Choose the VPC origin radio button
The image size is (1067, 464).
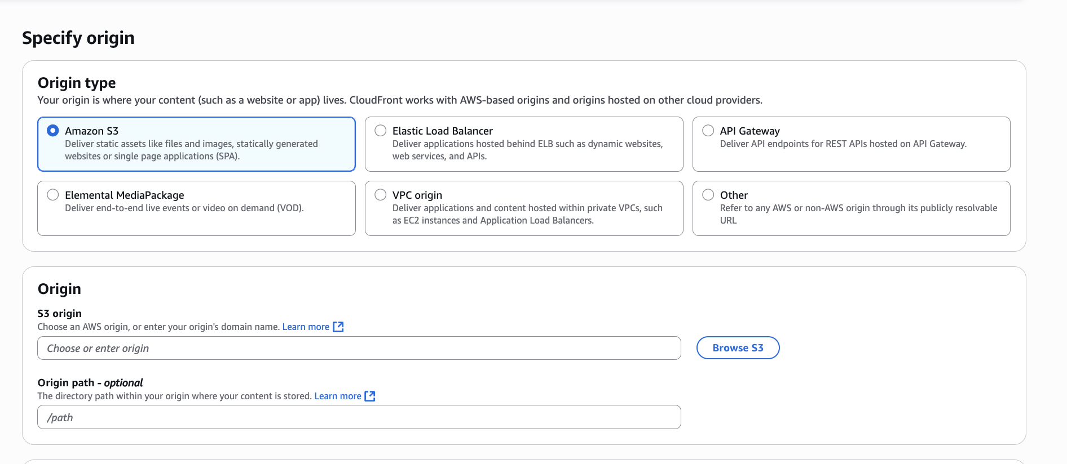tap(381, 195)
